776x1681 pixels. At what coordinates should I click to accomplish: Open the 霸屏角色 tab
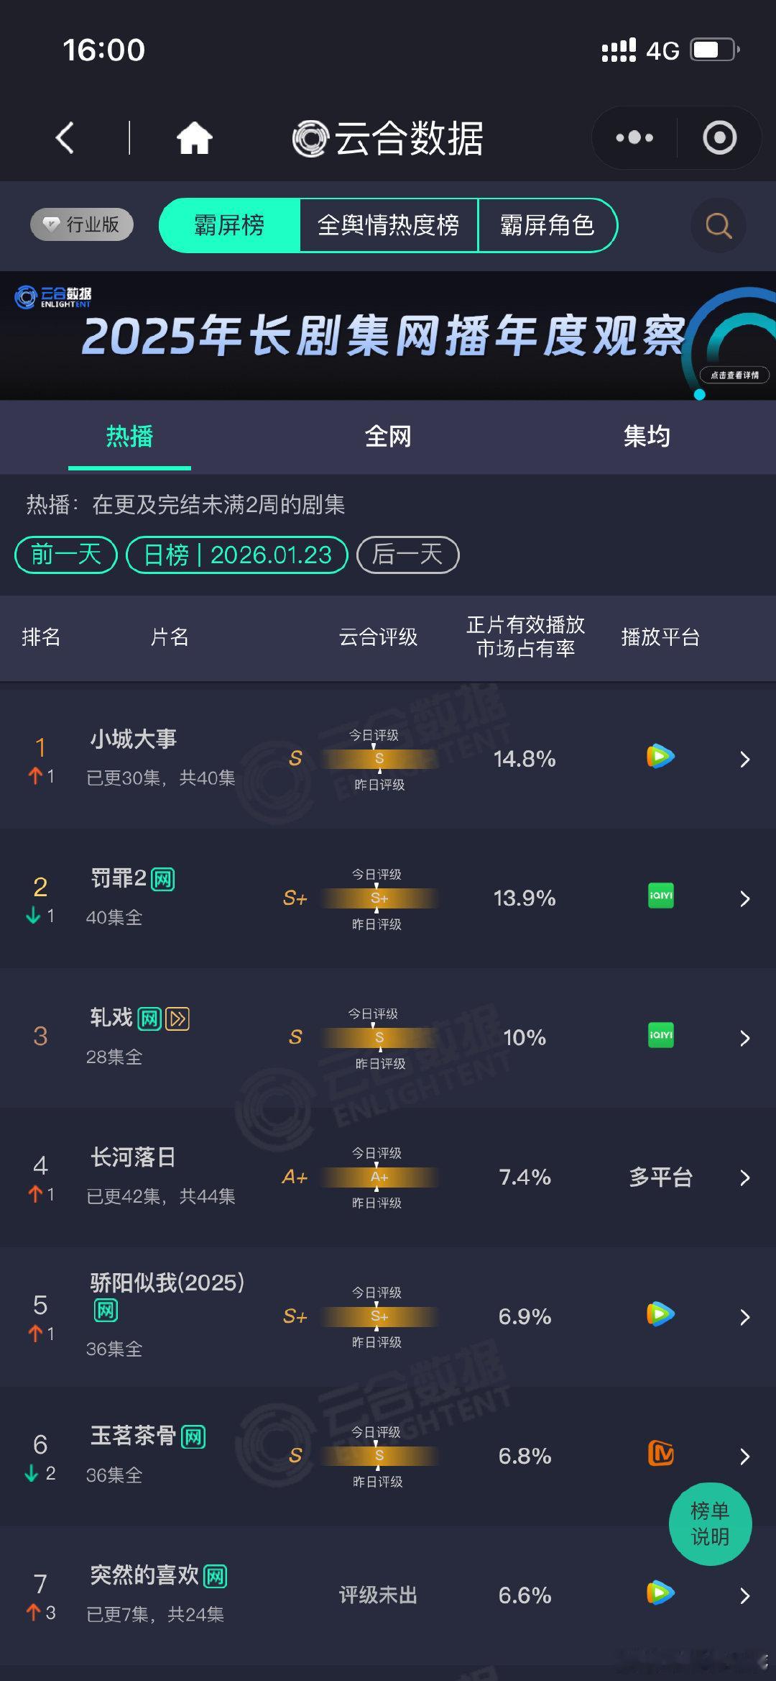(548, 225)
